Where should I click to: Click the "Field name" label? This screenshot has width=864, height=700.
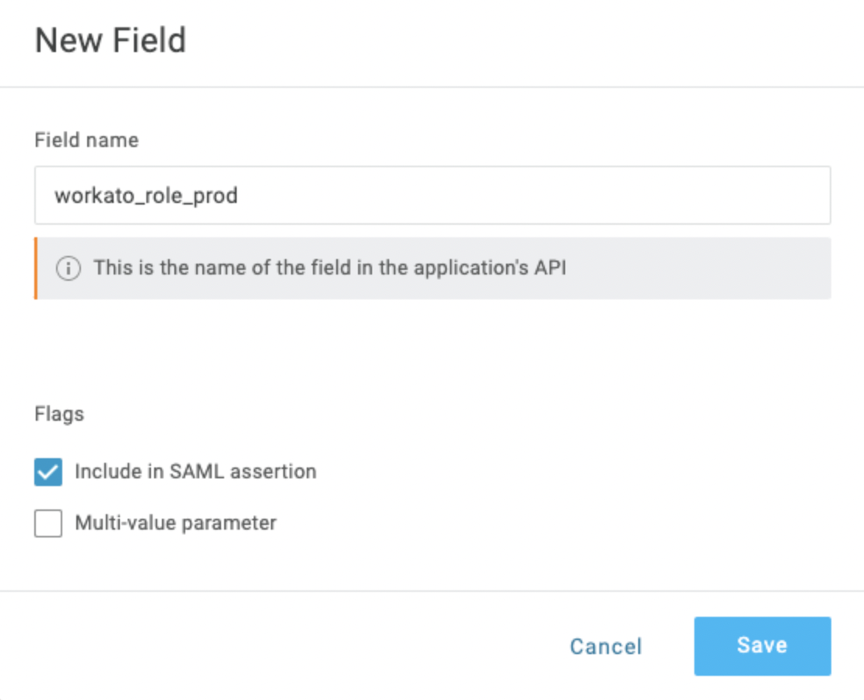pos(86,140)
